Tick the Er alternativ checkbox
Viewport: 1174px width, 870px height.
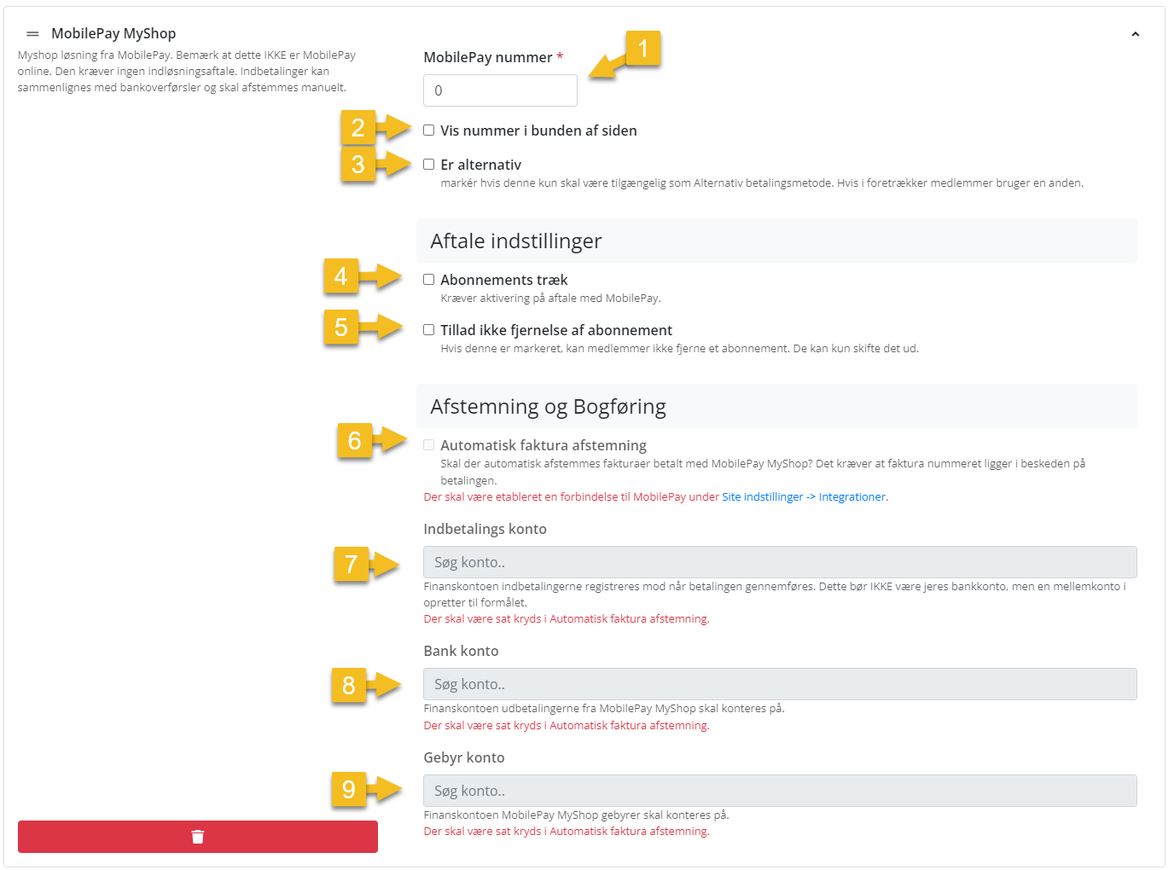coord(429,165)
